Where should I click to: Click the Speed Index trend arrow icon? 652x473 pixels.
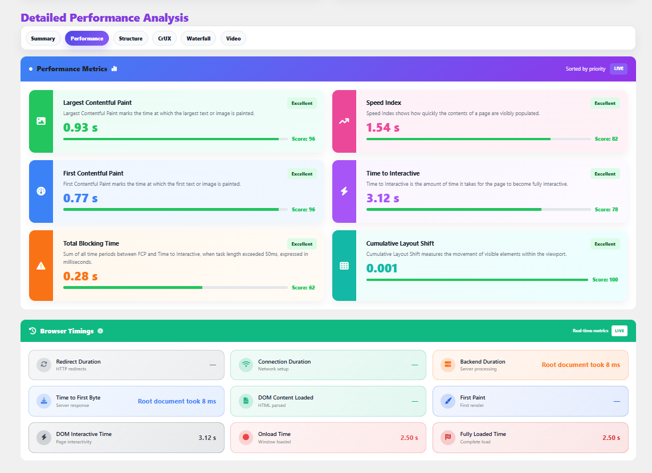pyautogui.click(x=344, y=121)
